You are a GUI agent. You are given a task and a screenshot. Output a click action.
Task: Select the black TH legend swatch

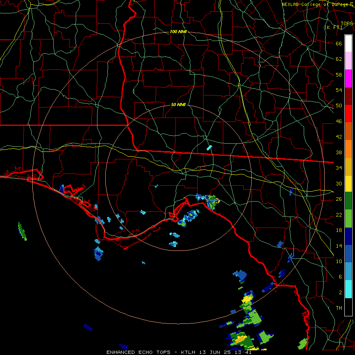(348, 307)
